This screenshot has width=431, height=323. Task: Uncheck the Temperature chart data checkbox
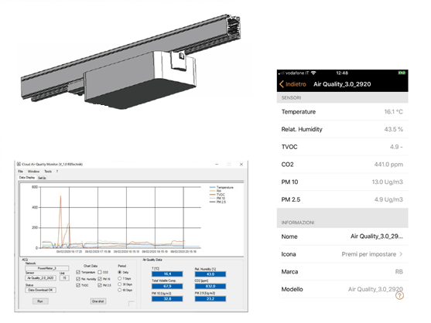click(x=78, y=272)
